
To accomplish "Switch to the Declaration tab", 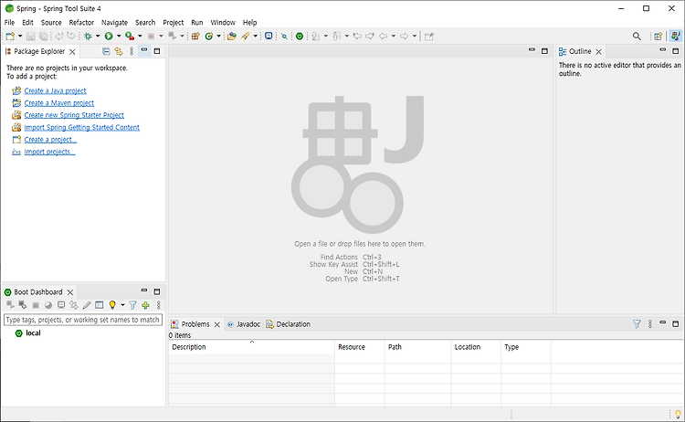I will pos(289,324).
